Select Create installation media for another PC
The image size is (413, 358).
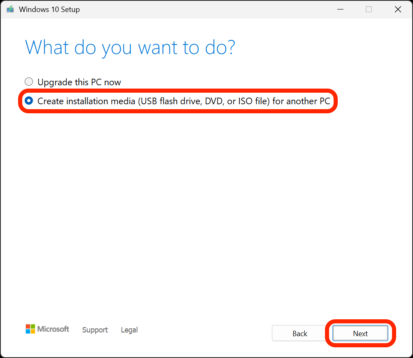[29, 101]
